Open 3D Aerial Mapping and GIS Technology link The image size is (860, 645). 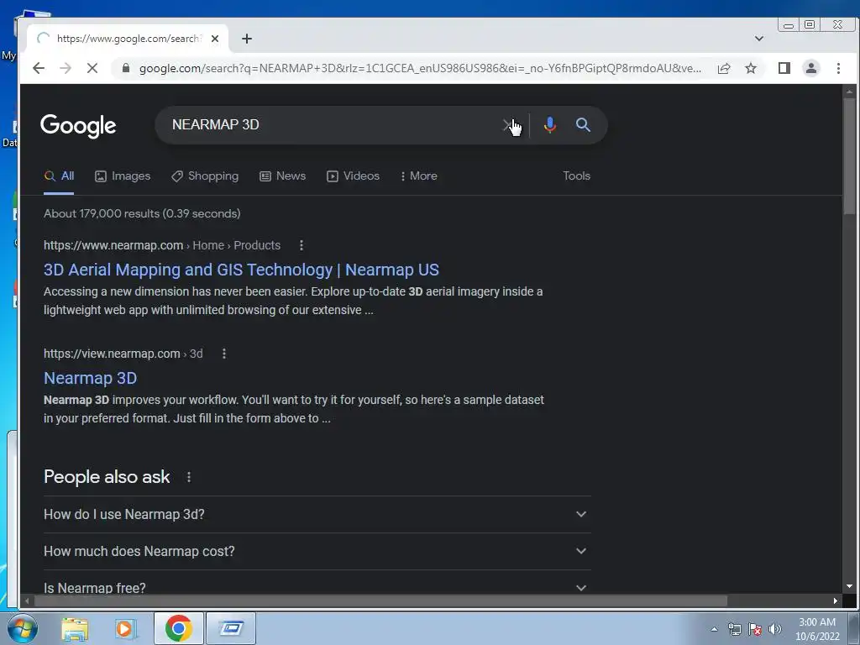click(241, 270)
